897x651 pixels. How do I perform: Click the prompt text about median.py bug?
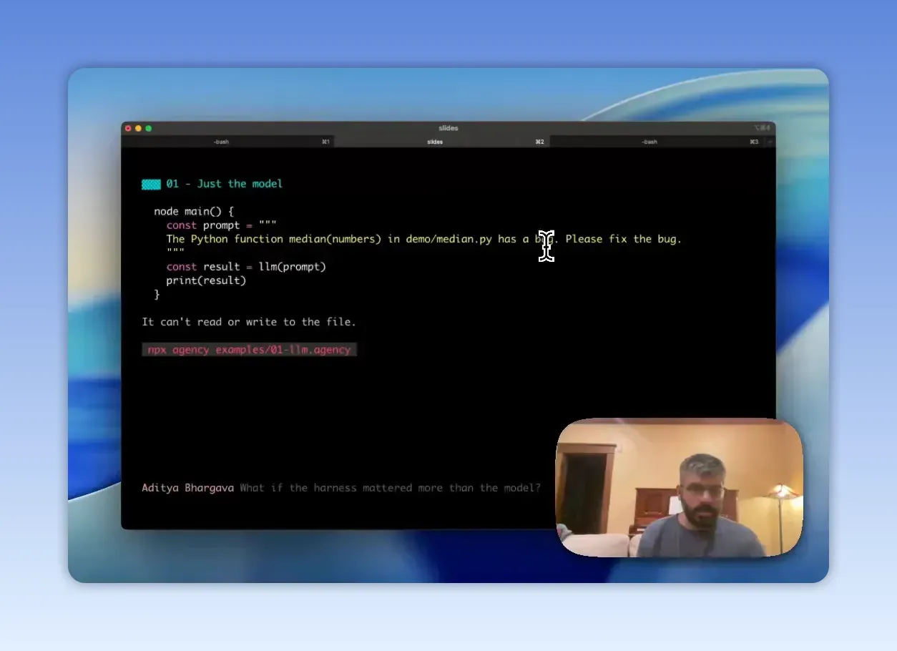click(x=423, y=239)
